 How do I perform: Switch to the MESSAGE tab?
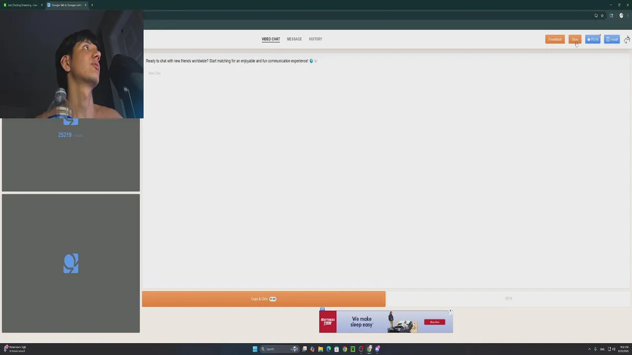(x=294, y=39)
